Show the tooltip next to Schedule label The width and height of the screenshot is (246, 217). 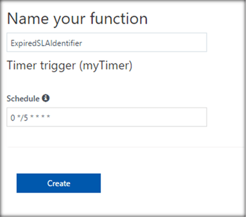click(x=46, y=98)
